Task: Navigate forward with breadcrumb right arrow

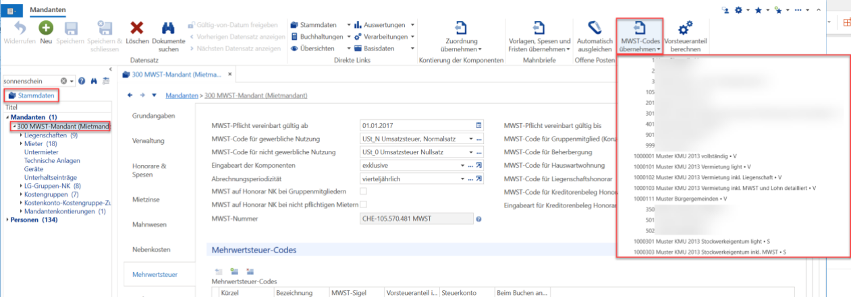Action: (x=142, y=95)
